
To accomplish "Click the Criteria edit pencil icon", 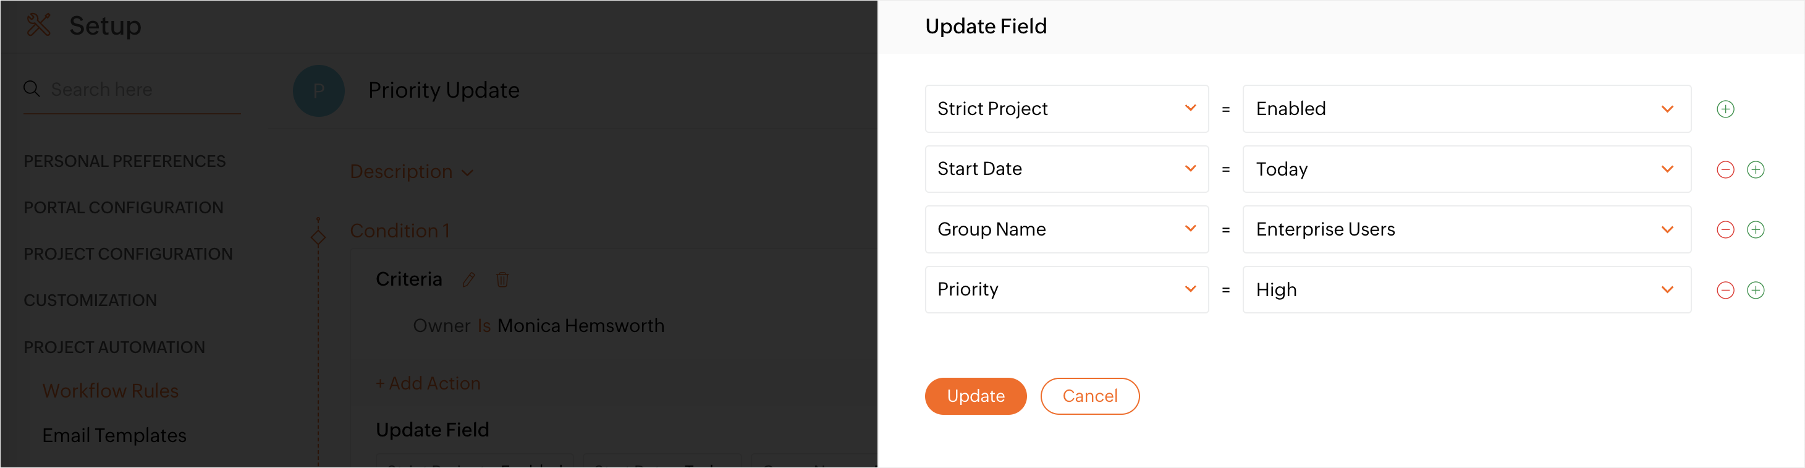I will tap(469, 280).
